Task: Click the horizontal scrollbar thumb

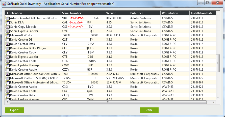Action: [108, 102]
